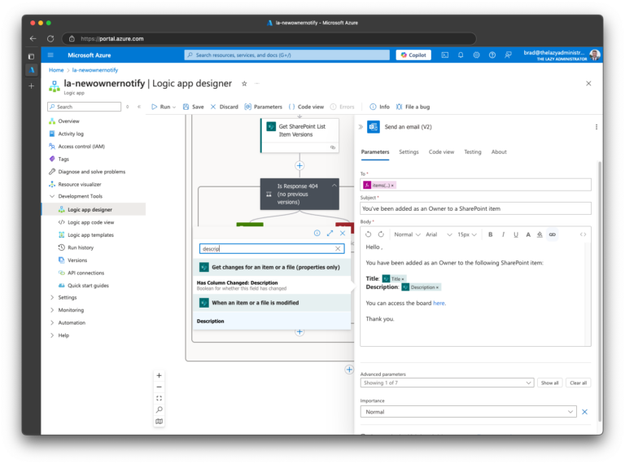Switch to Code view from toolbar

(306, 107)
